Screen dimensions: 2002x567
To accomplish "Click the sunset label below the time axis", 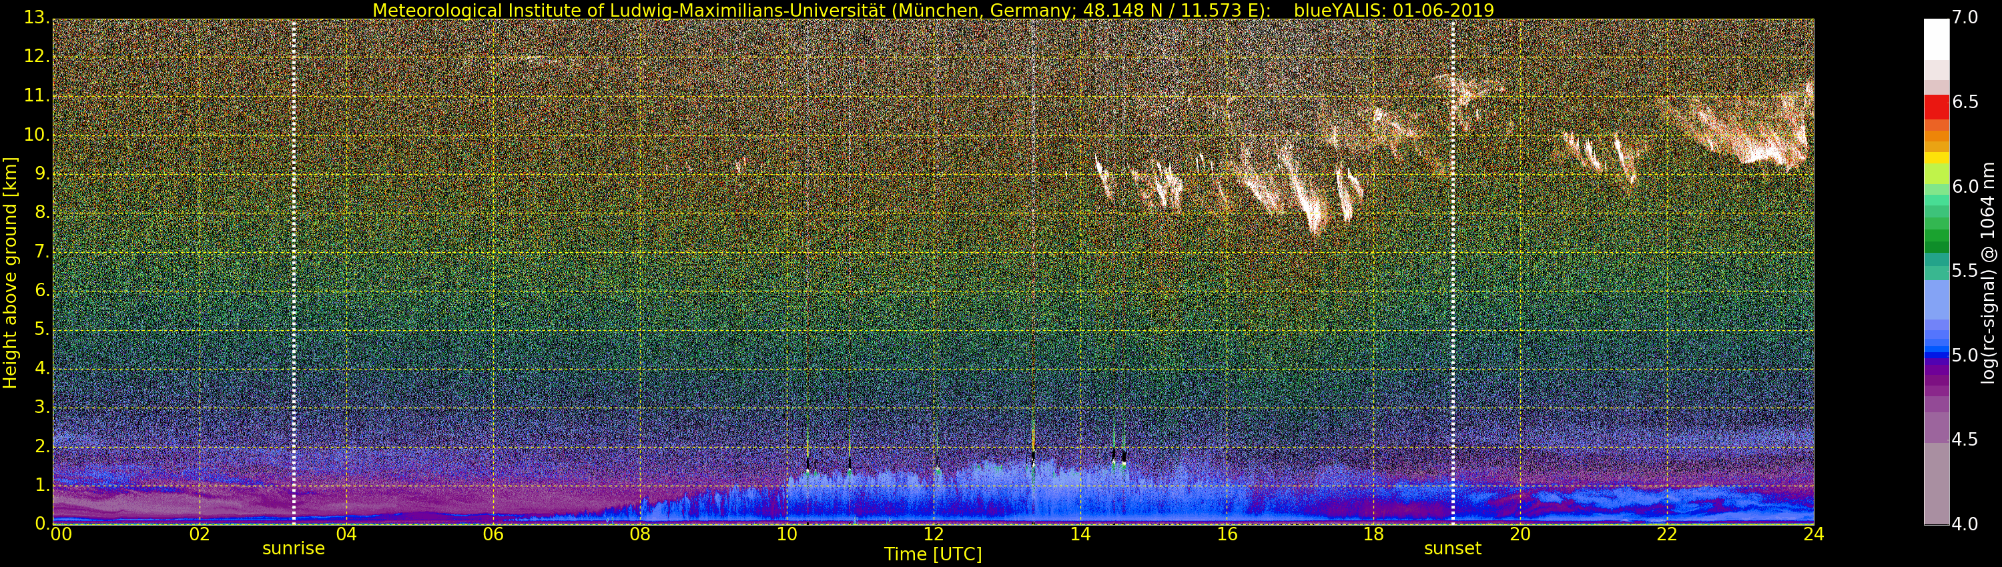I will [x=1451, y=548].
